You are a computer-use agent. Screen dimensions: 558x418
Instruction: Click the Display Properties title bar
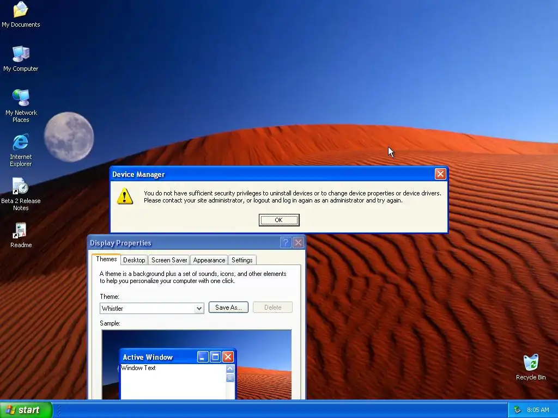196,243
